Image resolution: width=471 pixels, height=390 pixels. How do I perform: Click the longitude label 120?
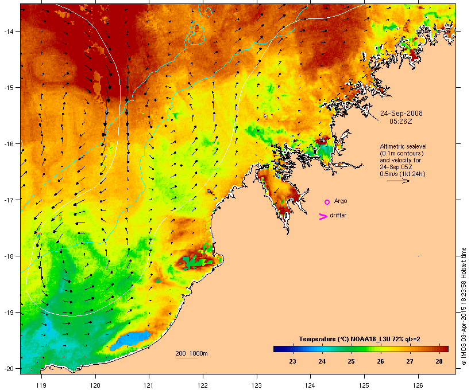coord(95,385)
